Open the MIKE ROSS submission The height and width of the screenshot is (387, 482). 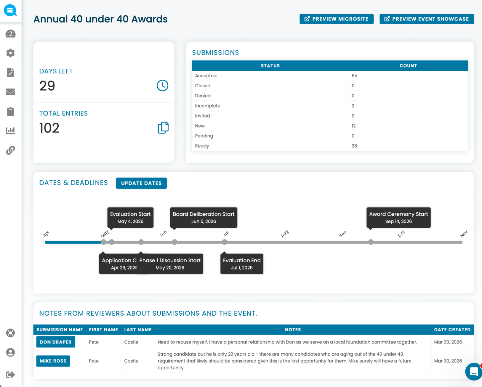pyautogui.click(x=53, y=361)
